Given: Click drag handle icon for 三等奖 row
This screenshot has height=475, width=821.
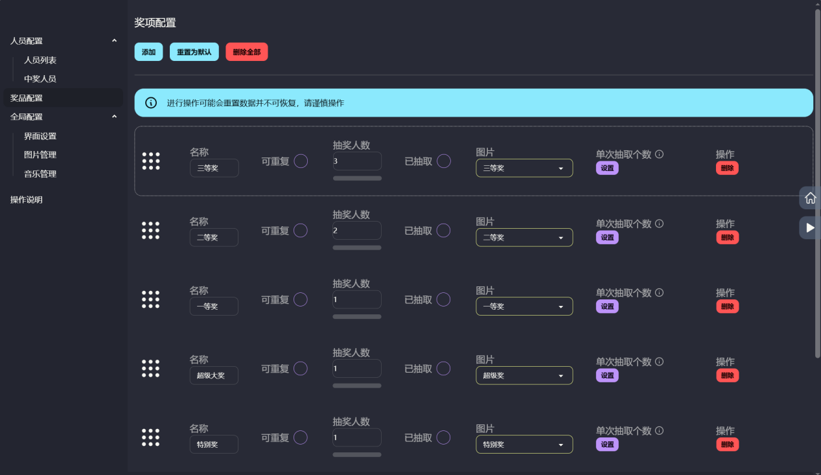Looking at the screenshot, I should point(151,161).
